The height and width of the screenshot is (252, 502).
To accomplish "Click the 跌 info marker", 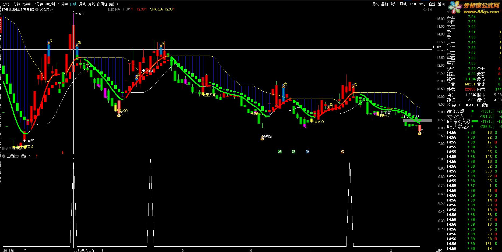I will click(294, 152).
